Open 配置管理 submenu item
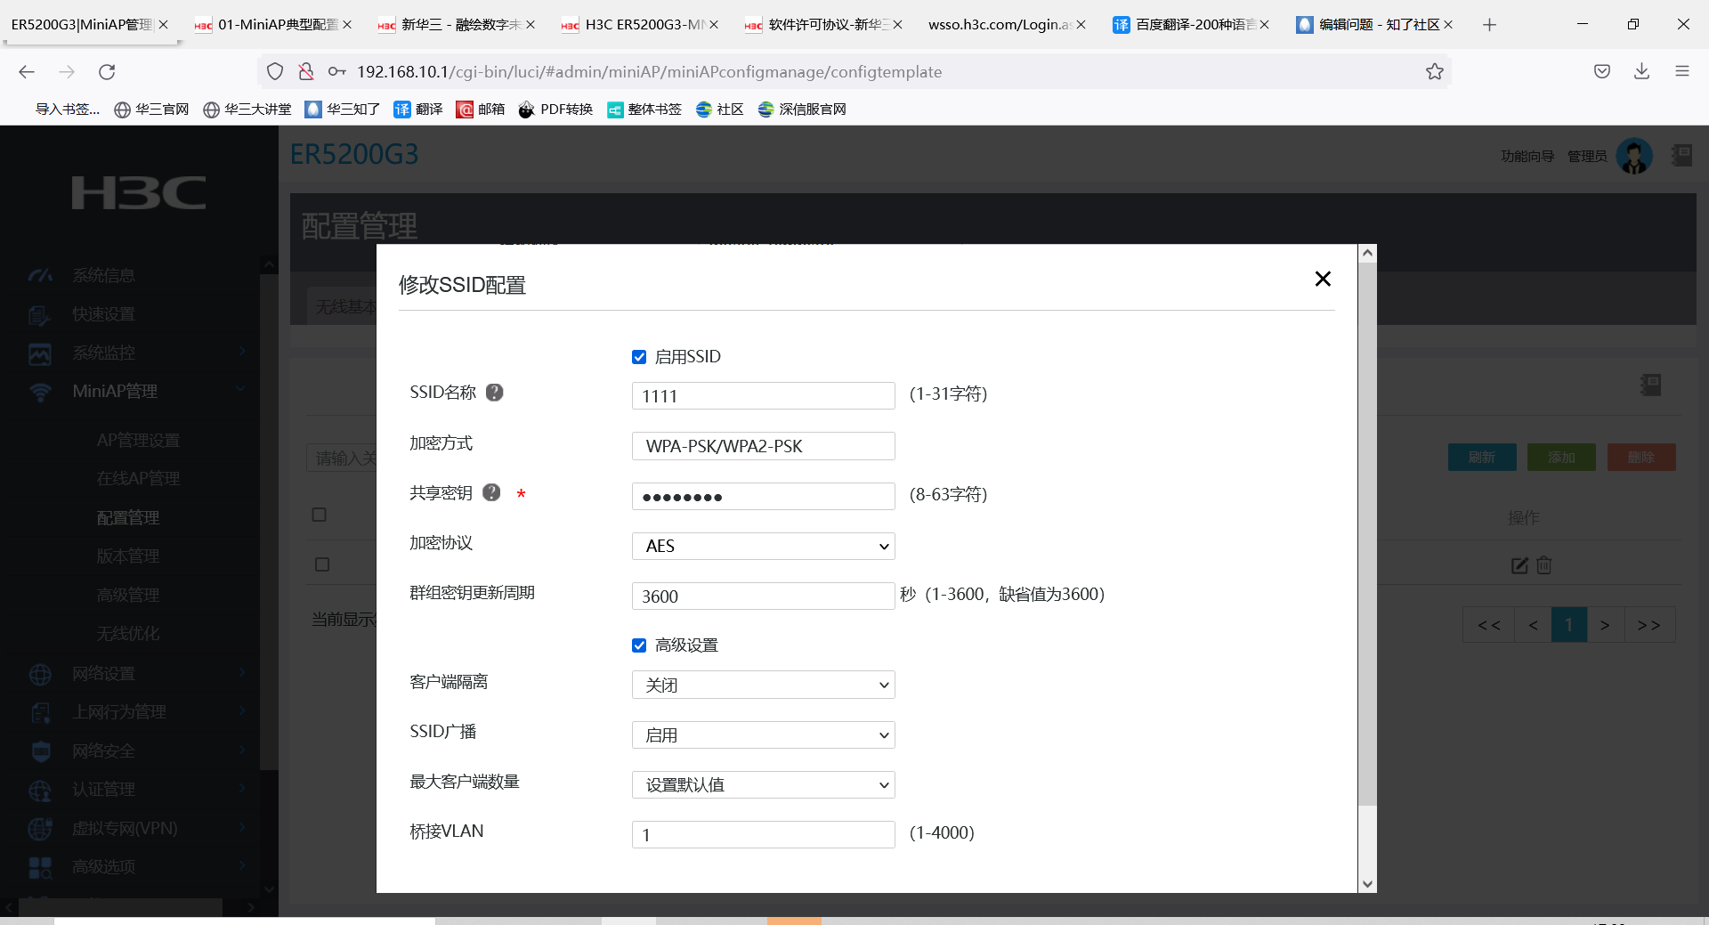The height and width of the screenshot is (925, 1709). pyautogui.click(x=128, y=518)
